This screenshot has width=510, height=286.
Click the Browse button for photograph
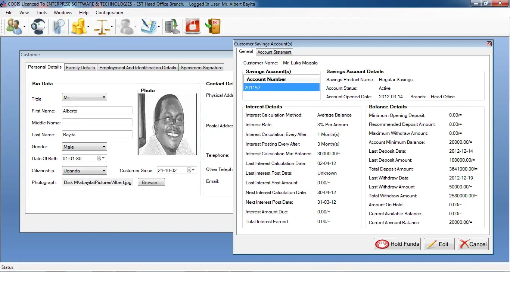(x=151, y=182)
